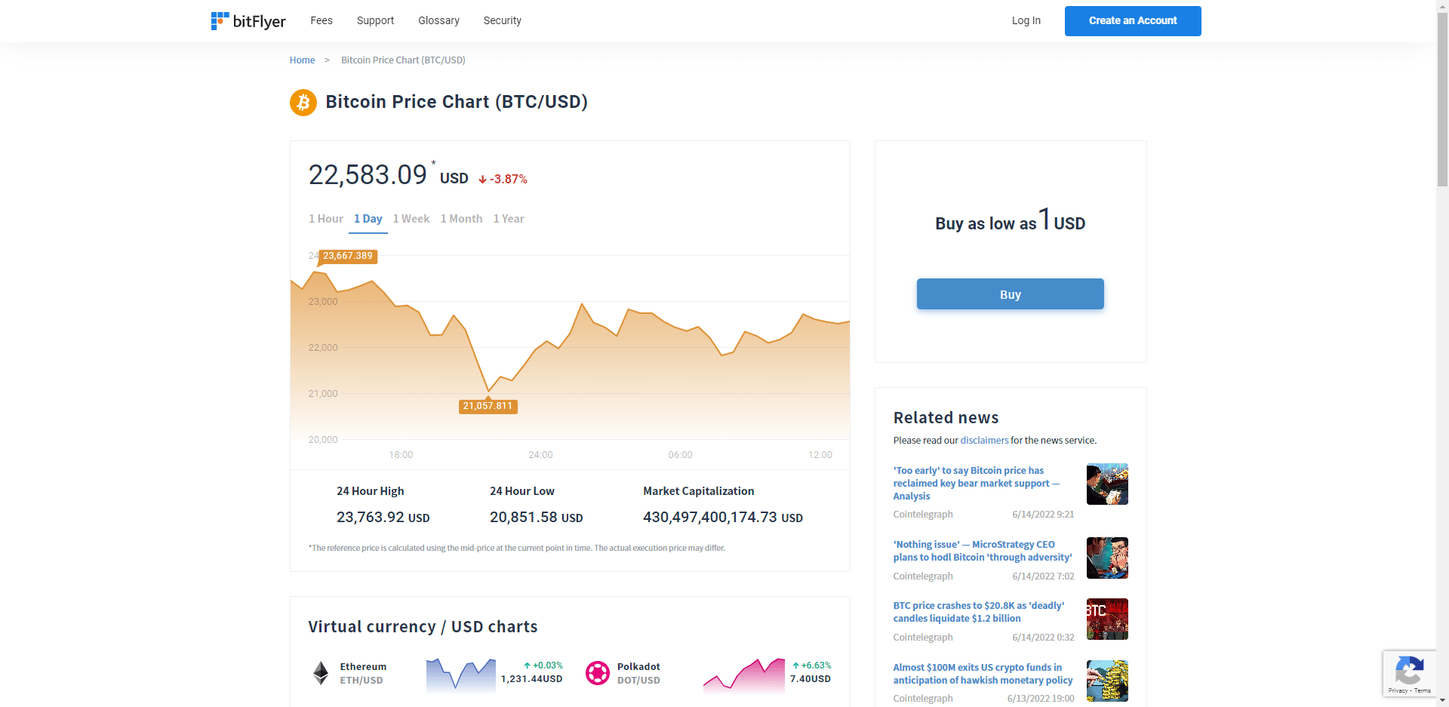The width and height of the screenshot is (1449, 707).
Task: View the 1 Year price history
Action: (509, 218)
